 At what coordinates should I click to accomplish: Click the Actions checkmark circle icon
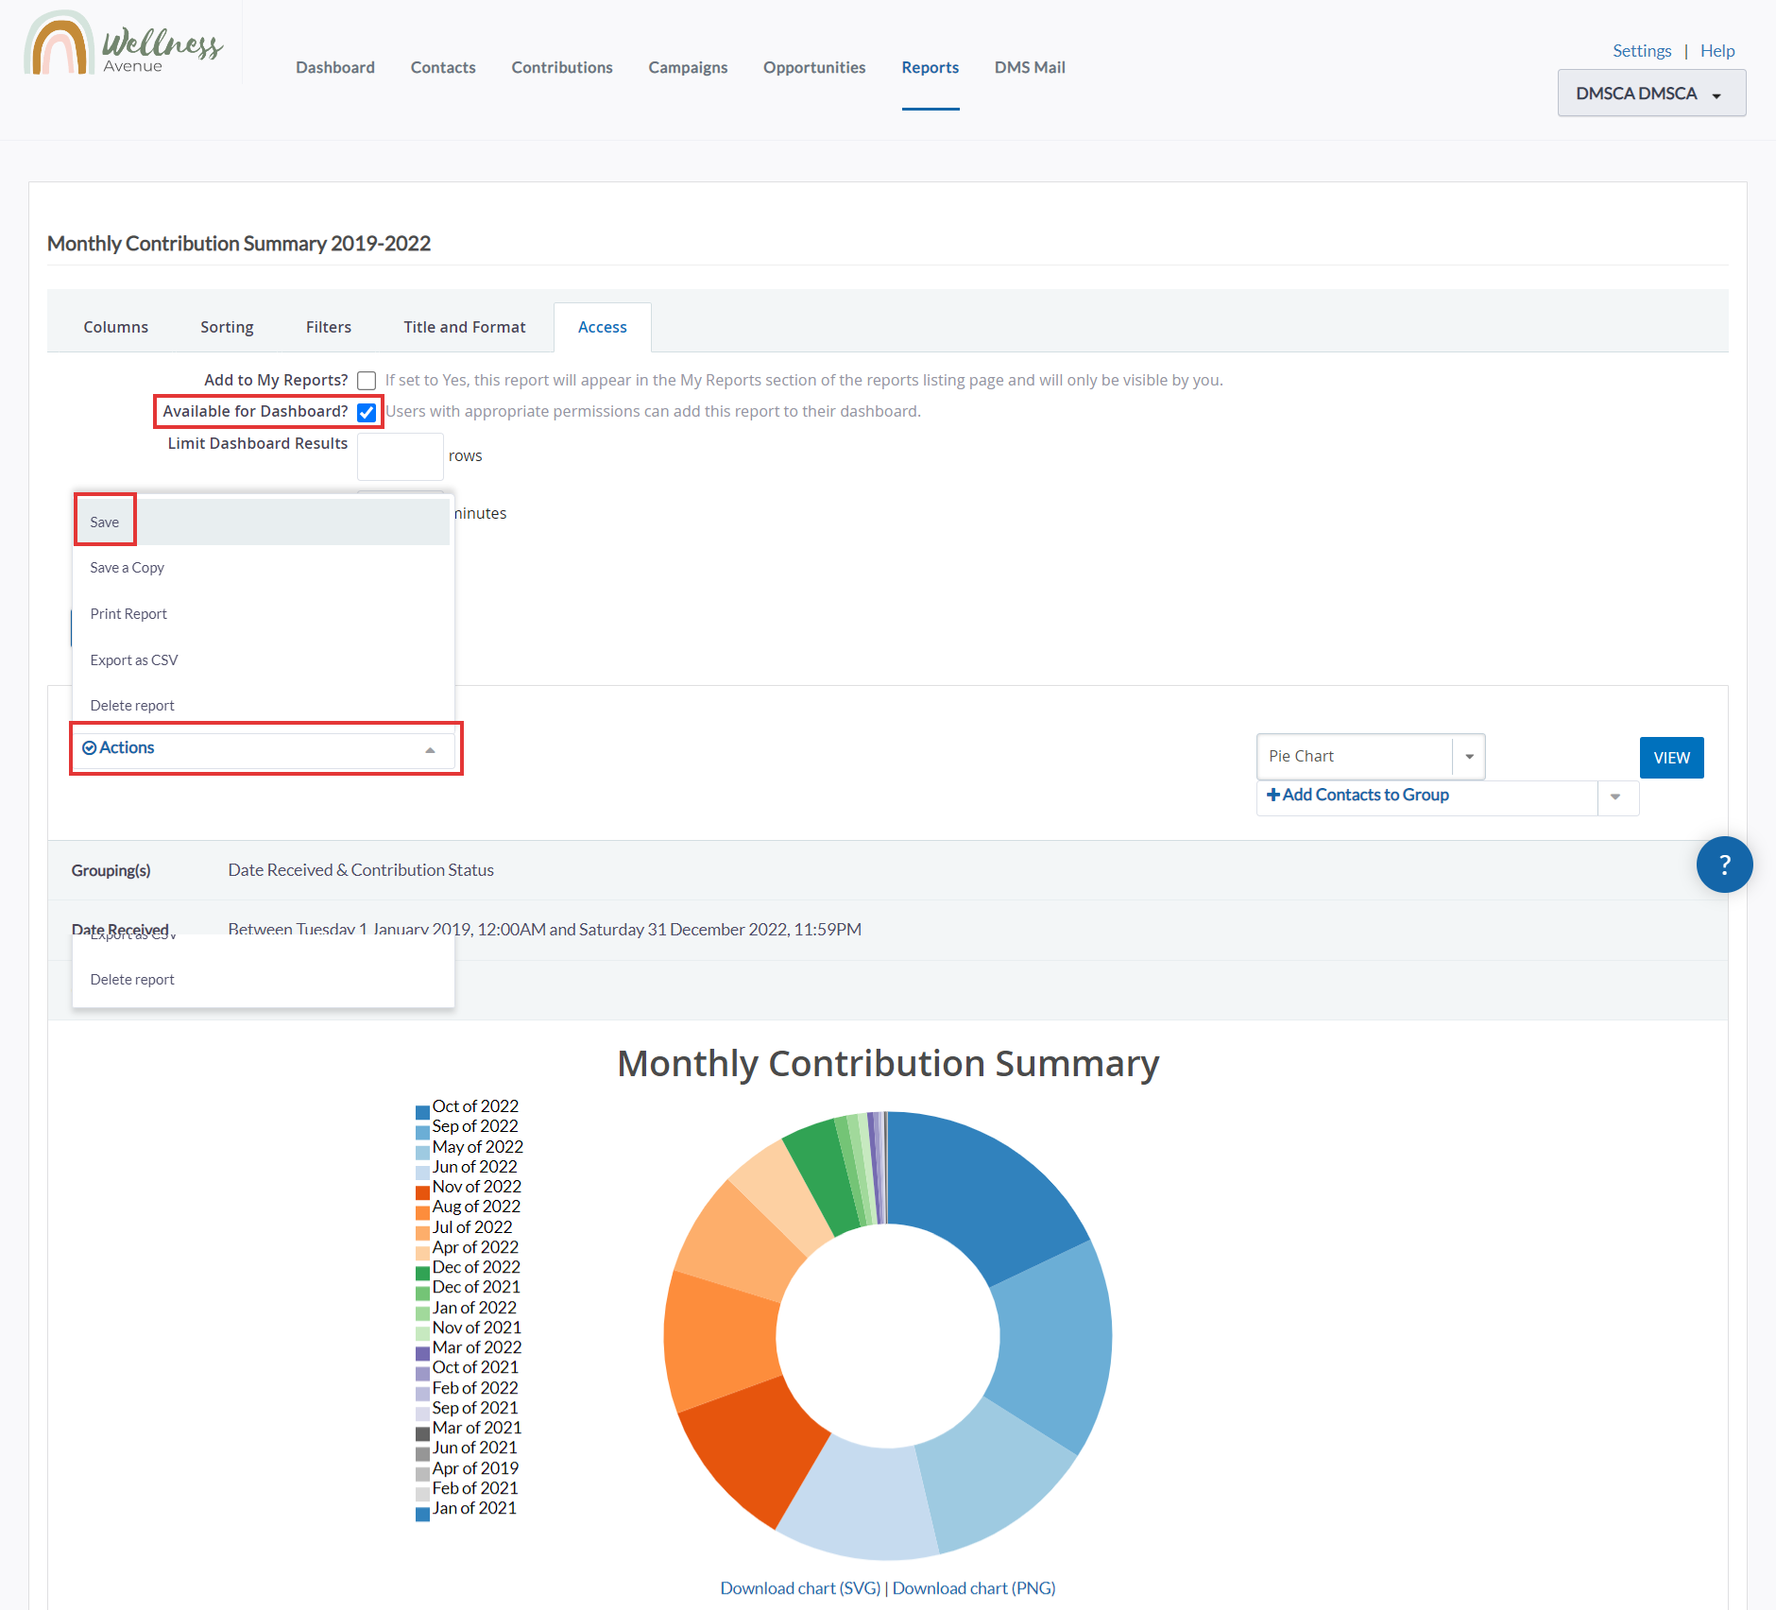pos(90,748)
